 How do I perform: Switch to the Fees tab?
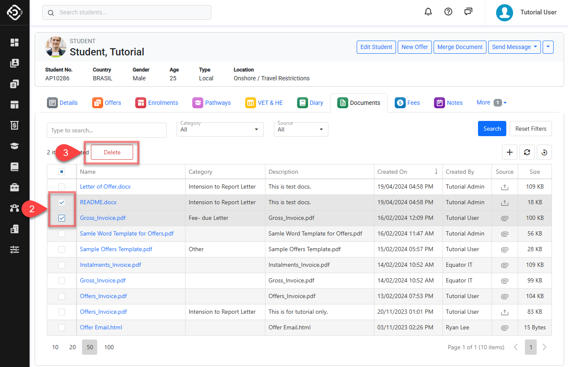[x=407, y=103]
